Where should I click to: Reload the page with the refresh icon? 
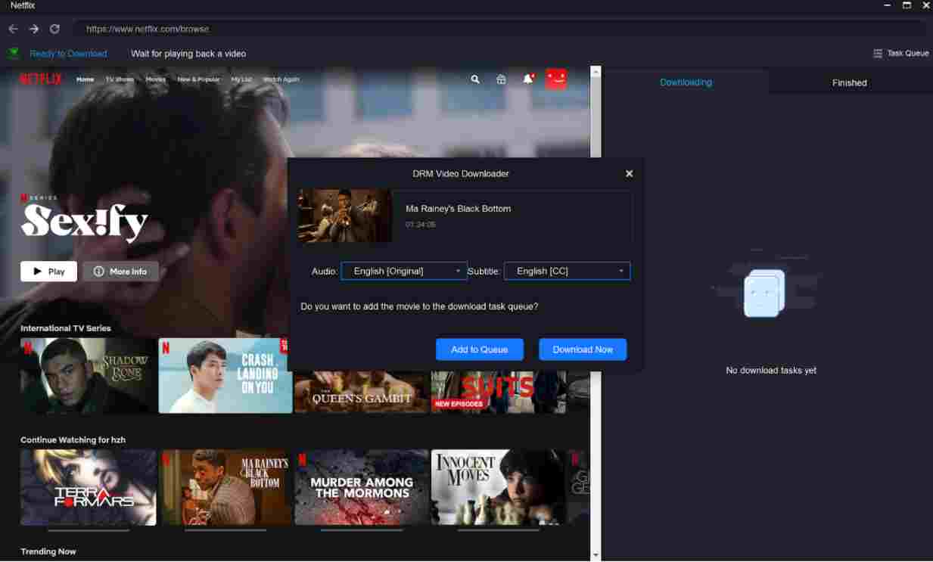click(54, 29)
